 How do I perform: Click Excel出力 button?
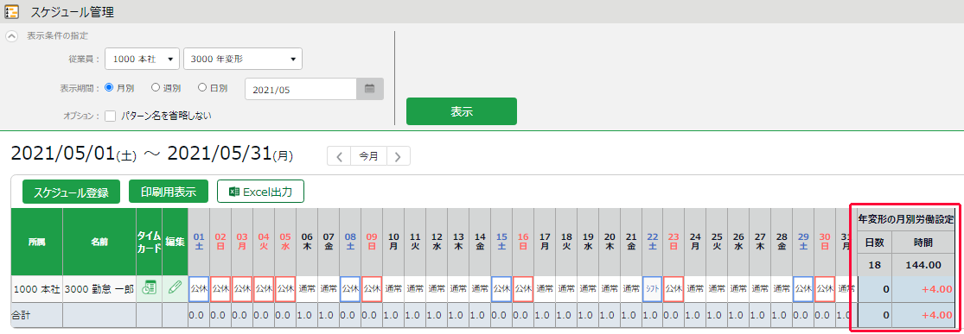point(261,192)
